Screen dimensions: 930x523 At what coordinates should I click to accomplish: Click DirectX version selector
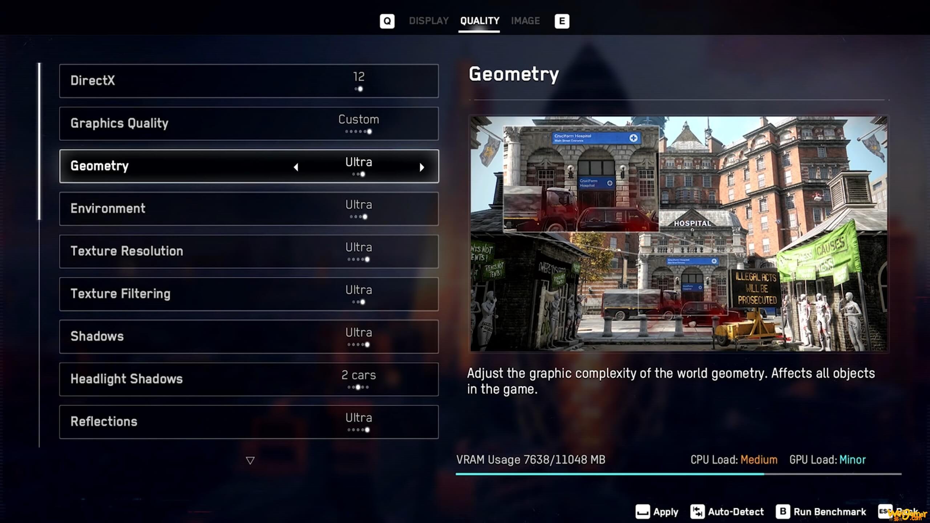[x=358, y=80]
